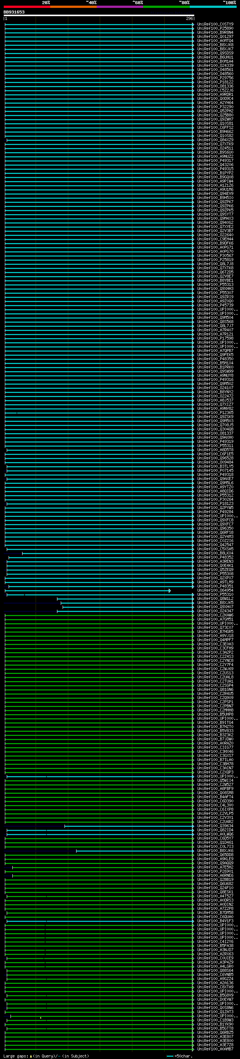Open hit UniRef100_C5XSA5
240x1059 pixels.
(x=215, y=549)
